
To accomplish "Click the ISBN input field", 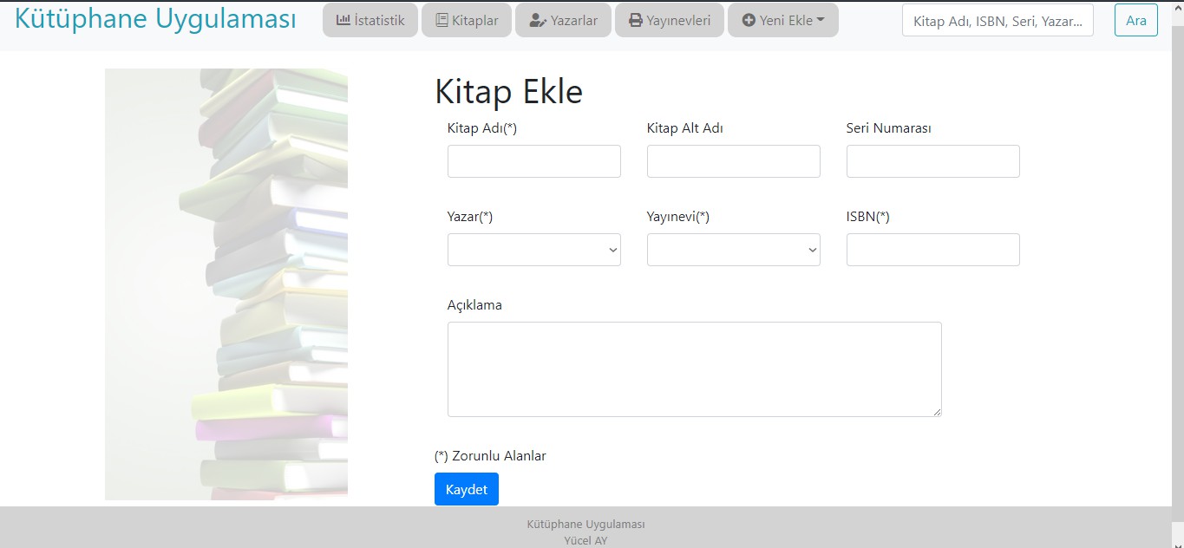I will 932,250.
